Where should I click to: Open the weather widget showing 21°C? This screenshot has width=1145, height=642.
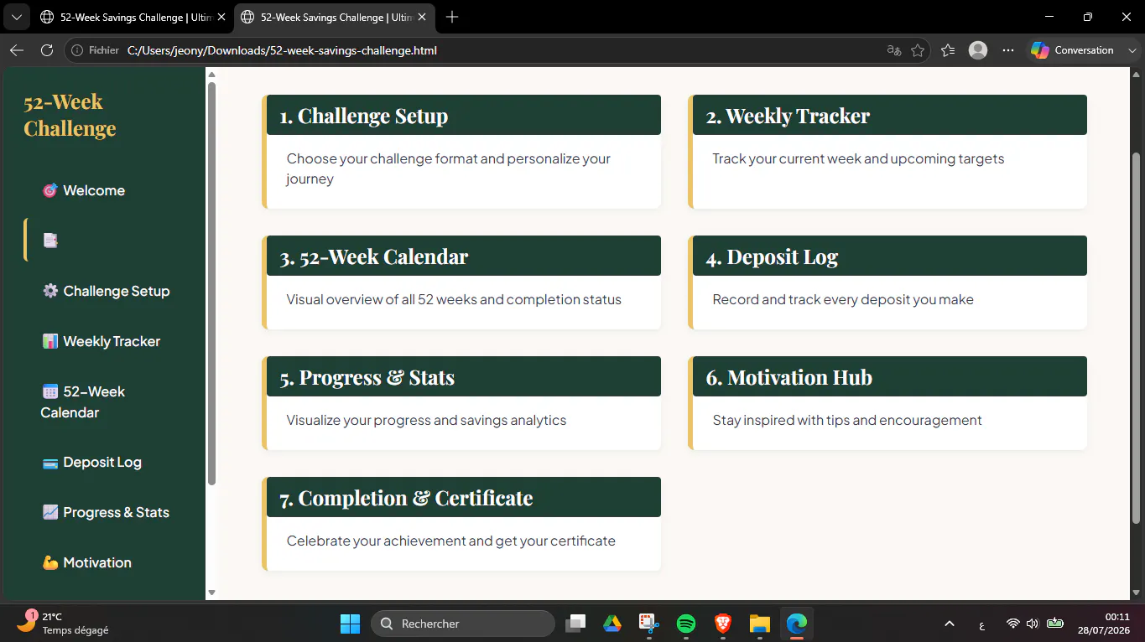(x=63, y=624)
